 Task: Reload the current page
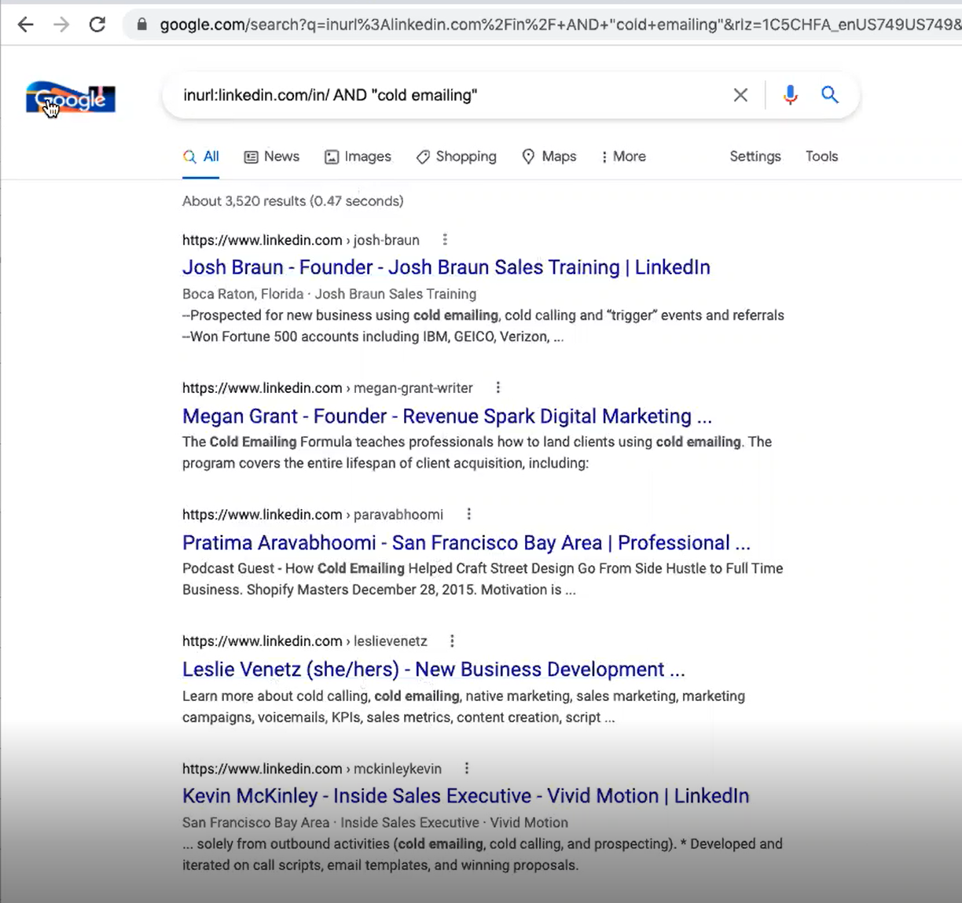tap(97, 24)
